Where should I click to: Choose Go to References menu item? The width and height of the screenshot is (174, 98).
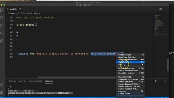tap(130, 62)
